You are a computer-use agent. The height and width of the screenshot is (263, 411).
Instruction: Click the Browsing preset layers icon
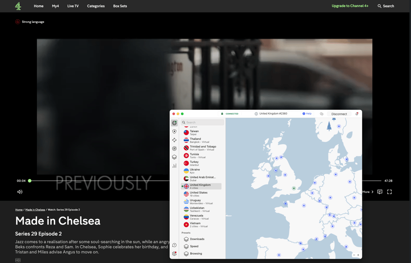[186, 253]
